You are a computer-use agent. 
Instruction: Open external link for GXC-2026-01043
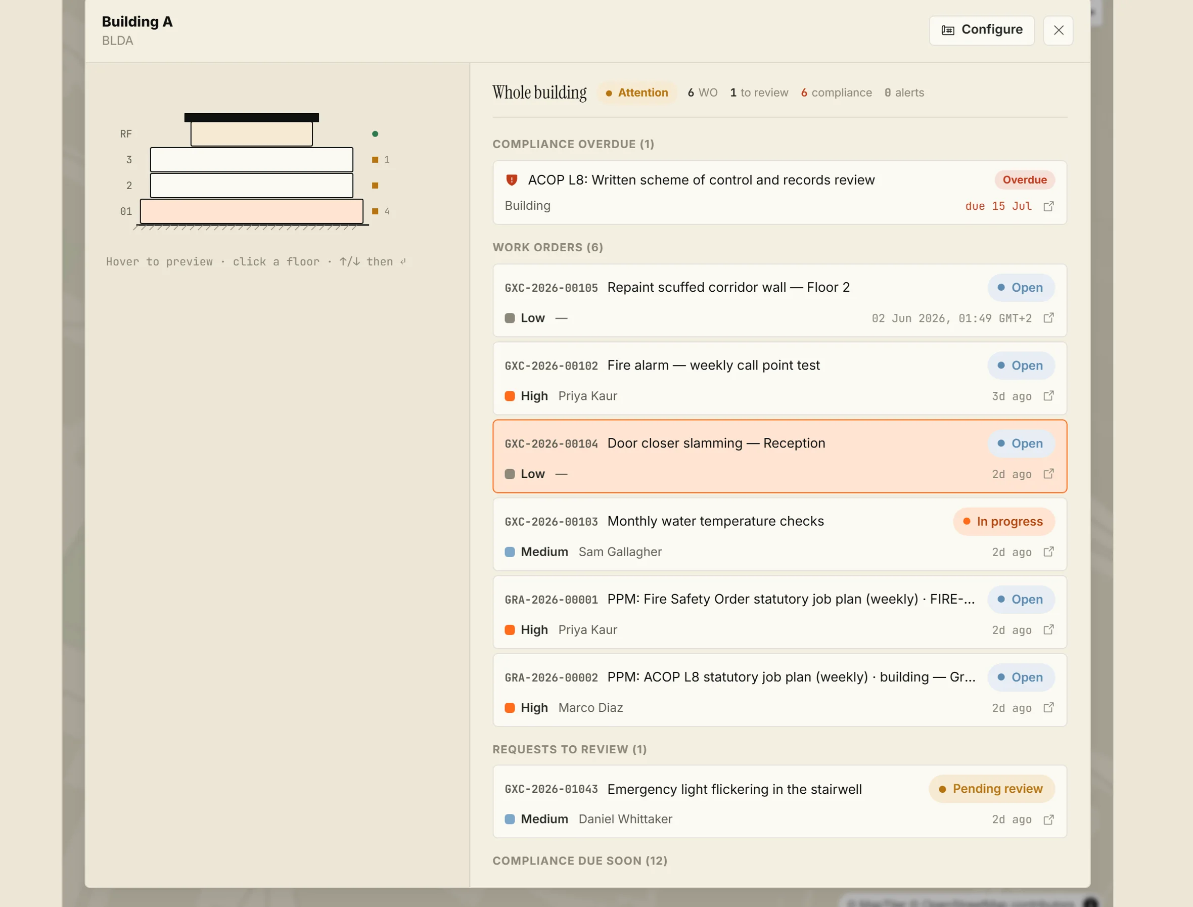click(1048, 820)
